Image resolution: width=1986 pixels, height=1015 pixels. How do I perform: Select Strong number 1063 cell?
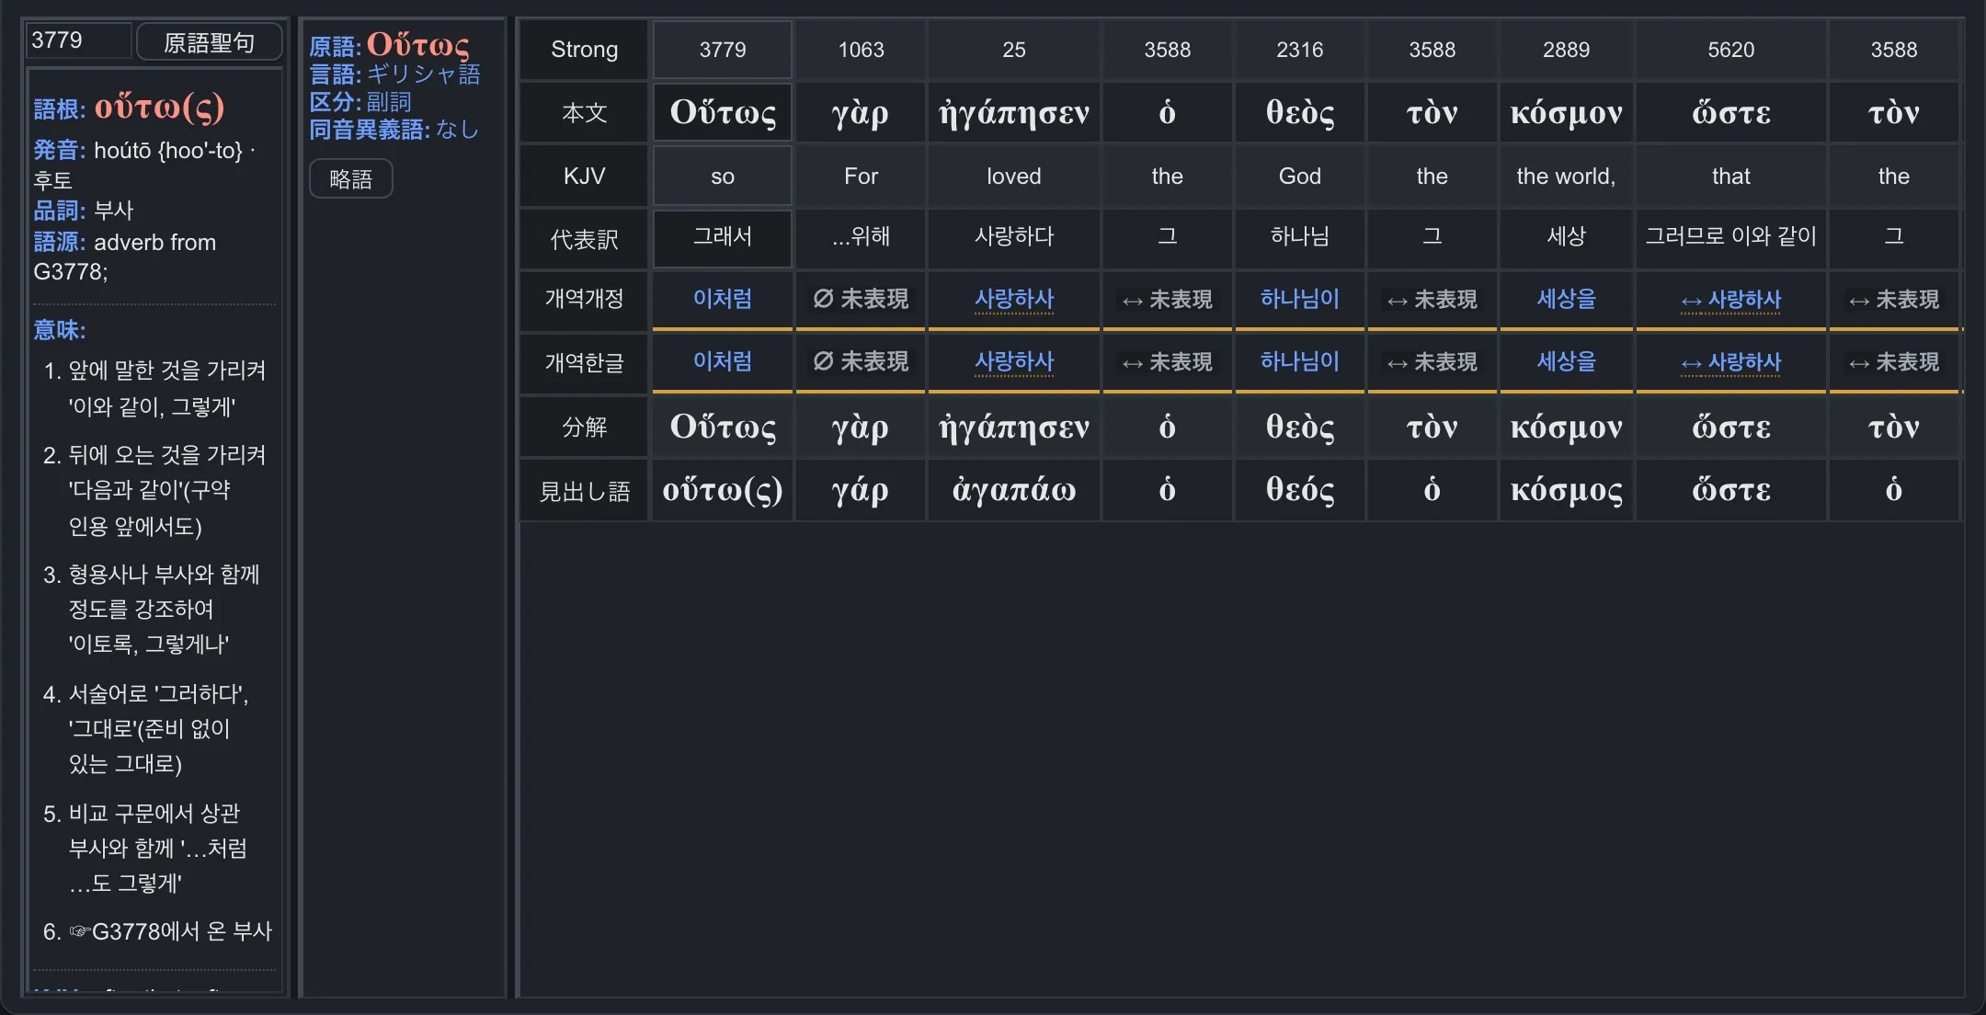[x=861, y=50]
